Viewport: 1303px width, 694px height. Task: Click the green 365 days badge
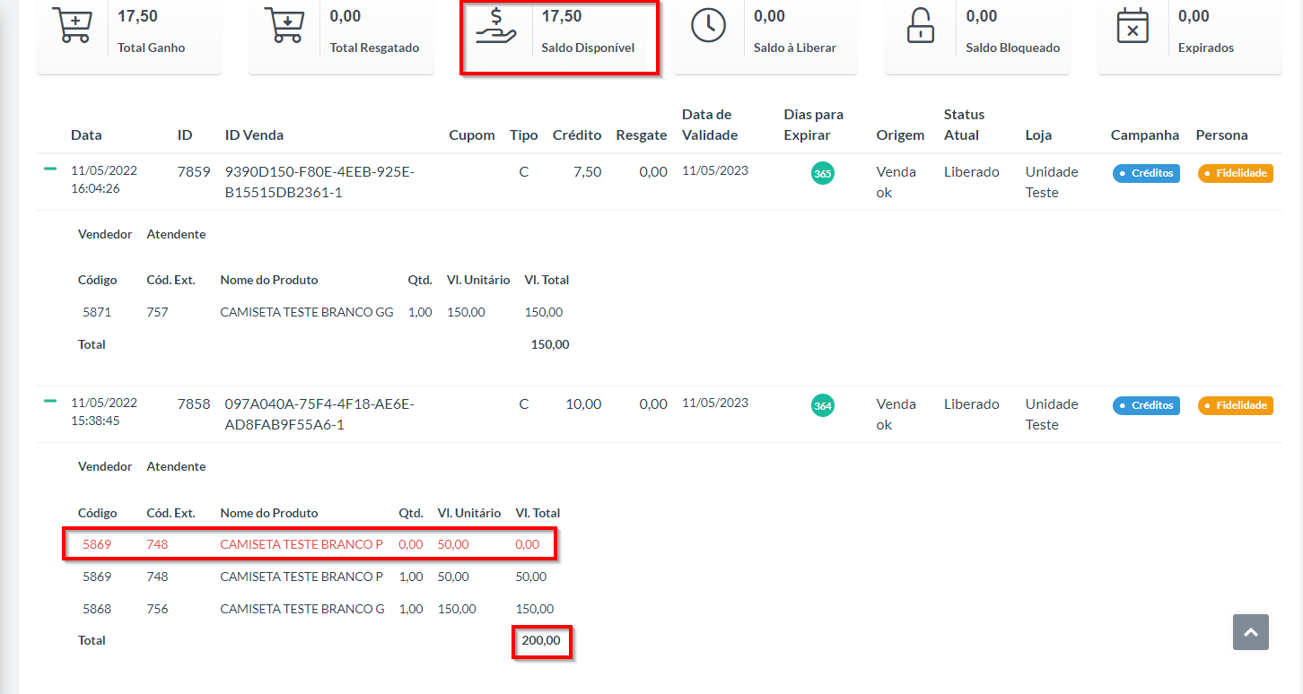pyautogui.click(x=823, y=174)
